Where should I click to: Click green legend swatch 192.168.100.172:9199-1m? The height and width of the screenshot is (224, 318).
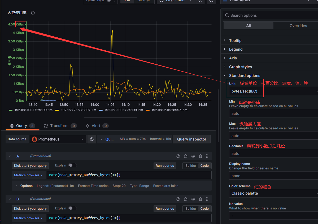11,110
